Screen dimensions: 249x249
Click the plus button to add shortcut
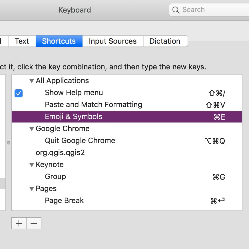[x=19, y=223]
